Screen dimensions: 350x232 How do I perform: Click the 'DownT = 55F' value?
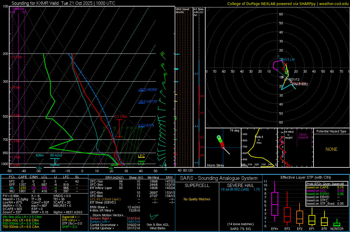coord(12,212)
